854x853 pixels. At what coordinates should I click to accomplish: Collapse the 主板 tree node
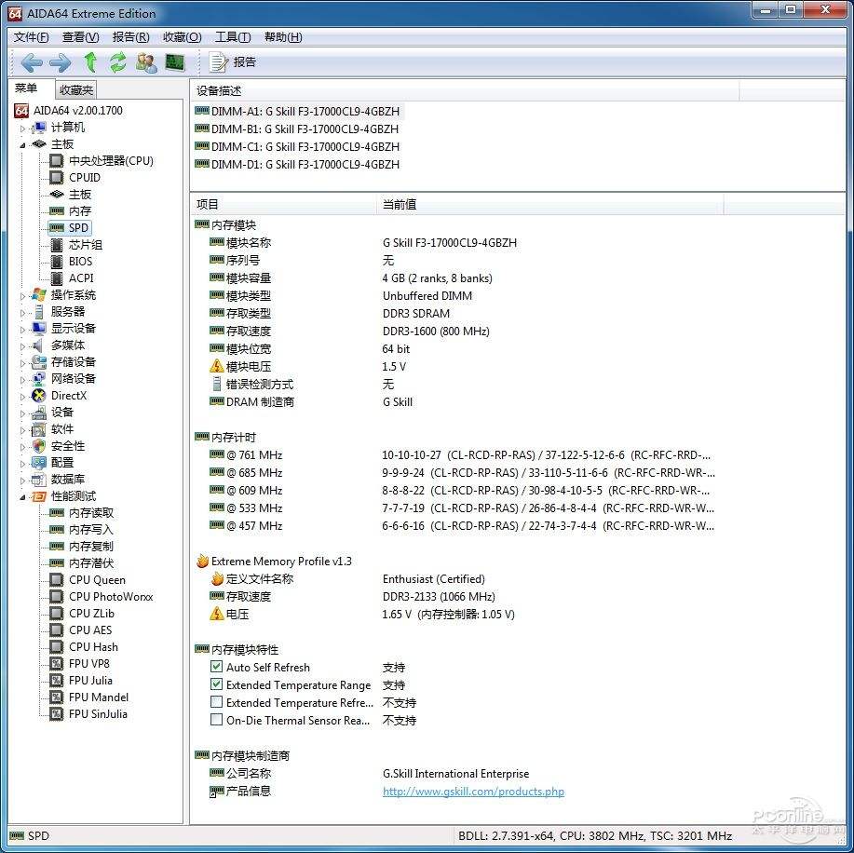click(x=23, y=144)
